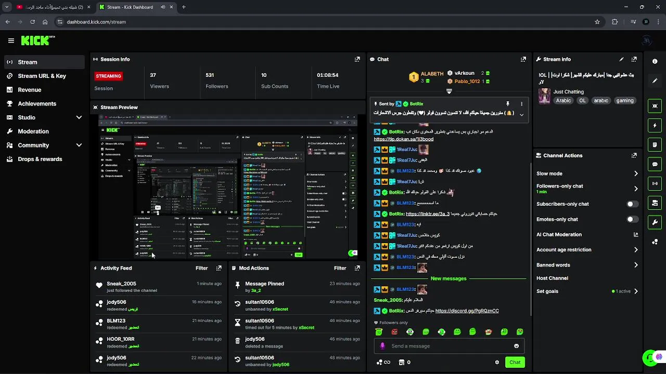Toggle the channel actions widget in right toolbar
Image resolution: width=666 pixels, height=374 pixels.
coord(655,203)
